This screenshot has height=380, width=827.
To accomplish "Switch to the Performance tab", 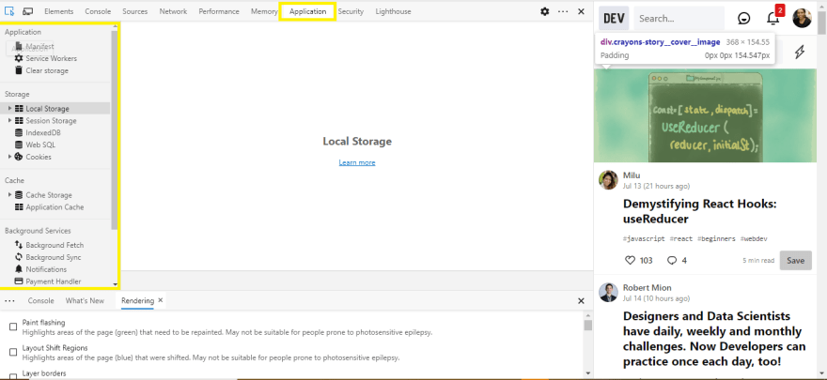I will (x=219, y=11).
